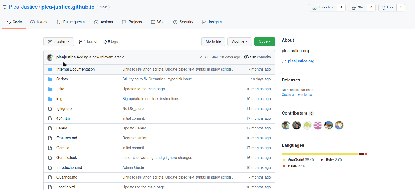Open commit hash 2fbf464

[211, 57]
